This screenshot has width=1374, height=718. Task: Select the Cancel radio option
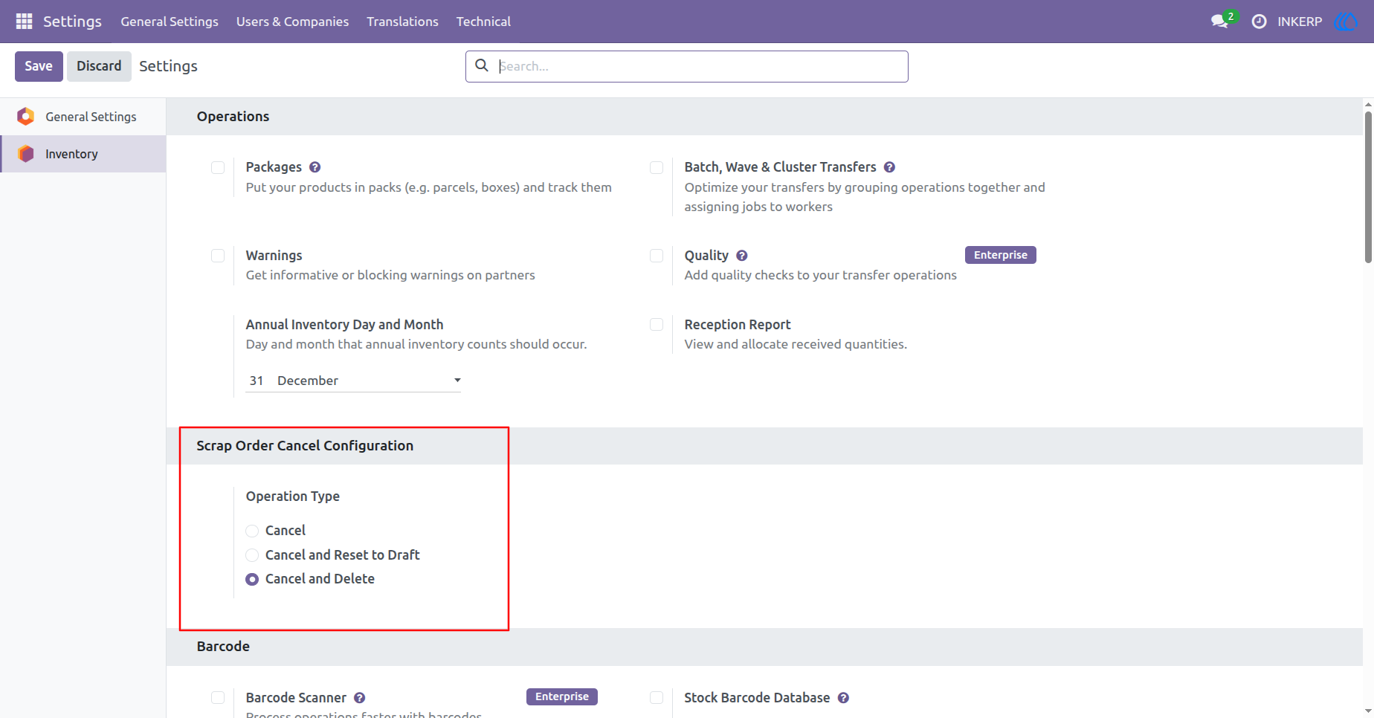(x=252, y=531)
